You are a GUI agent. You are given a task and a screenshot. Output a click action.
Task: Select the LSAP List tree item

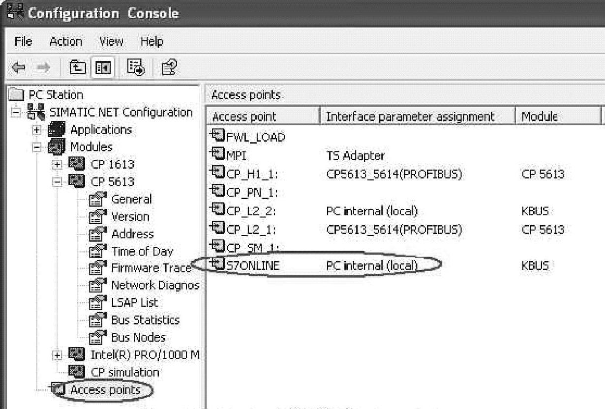coord(135,303)
